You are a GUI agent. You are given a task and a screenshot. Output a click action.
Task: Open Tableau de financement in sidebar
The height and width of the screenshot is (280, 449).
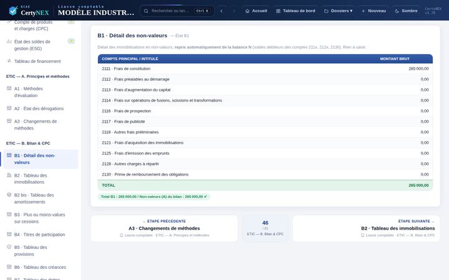click(x=41, y=61)
